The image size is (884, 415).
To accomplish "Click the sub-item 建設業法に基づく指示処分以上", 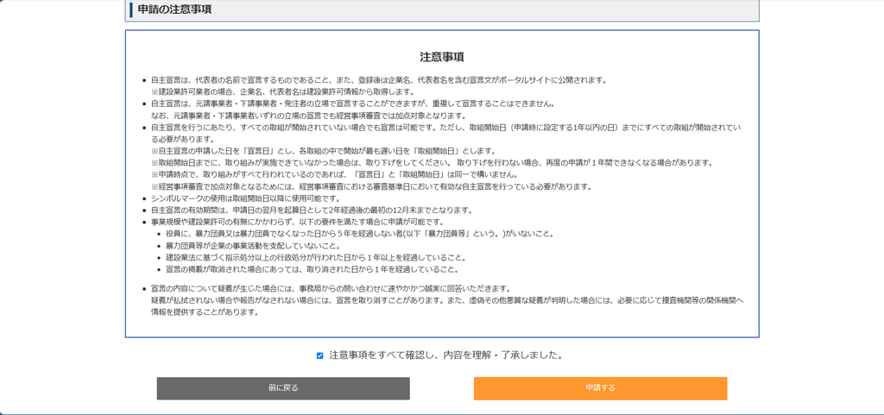I will click(x=316, y=257).
